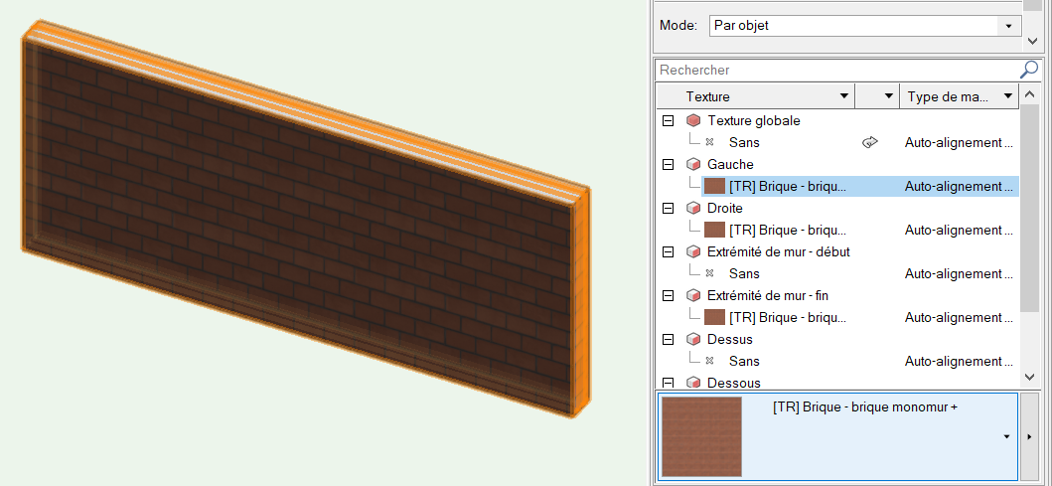Collapse the Droite tree node
This screenshot has width=1052, height=486.
668,208
